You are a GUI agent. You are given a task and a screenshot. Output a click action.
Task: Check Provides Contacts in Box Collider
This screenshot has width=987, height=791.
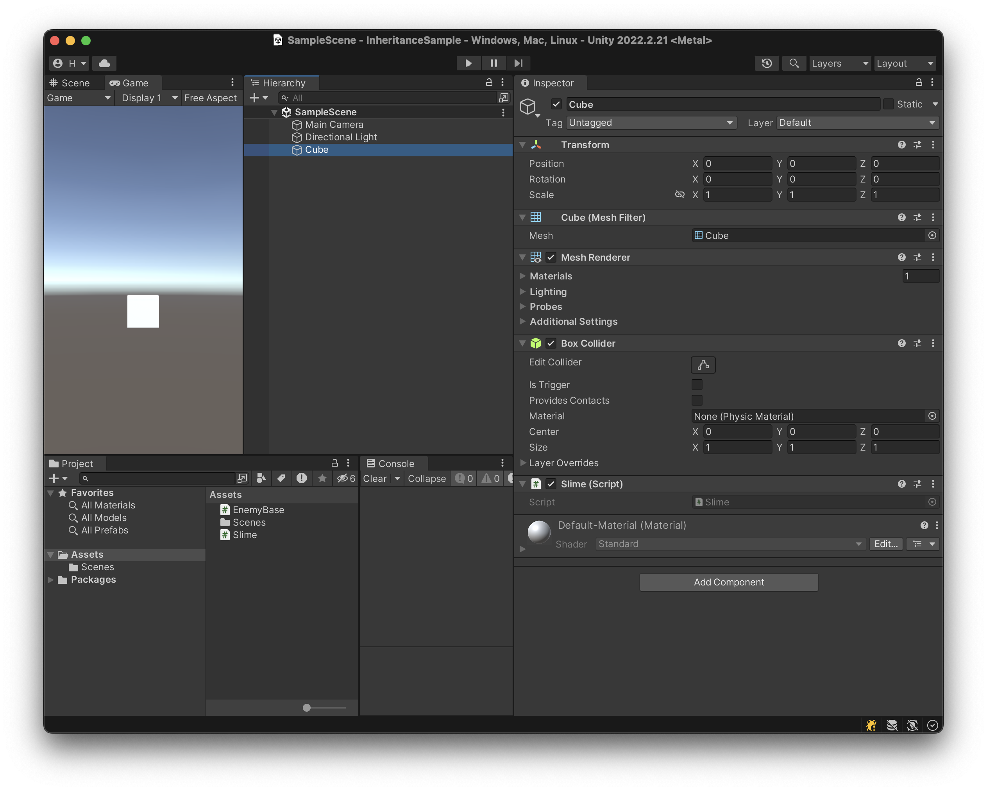(x=697, y=400)
